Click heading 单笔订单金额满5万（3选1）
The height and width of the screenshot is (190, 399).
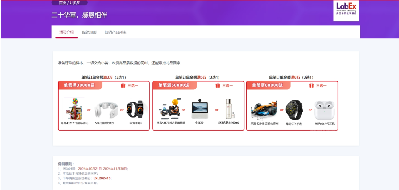[x=197, y=77]
